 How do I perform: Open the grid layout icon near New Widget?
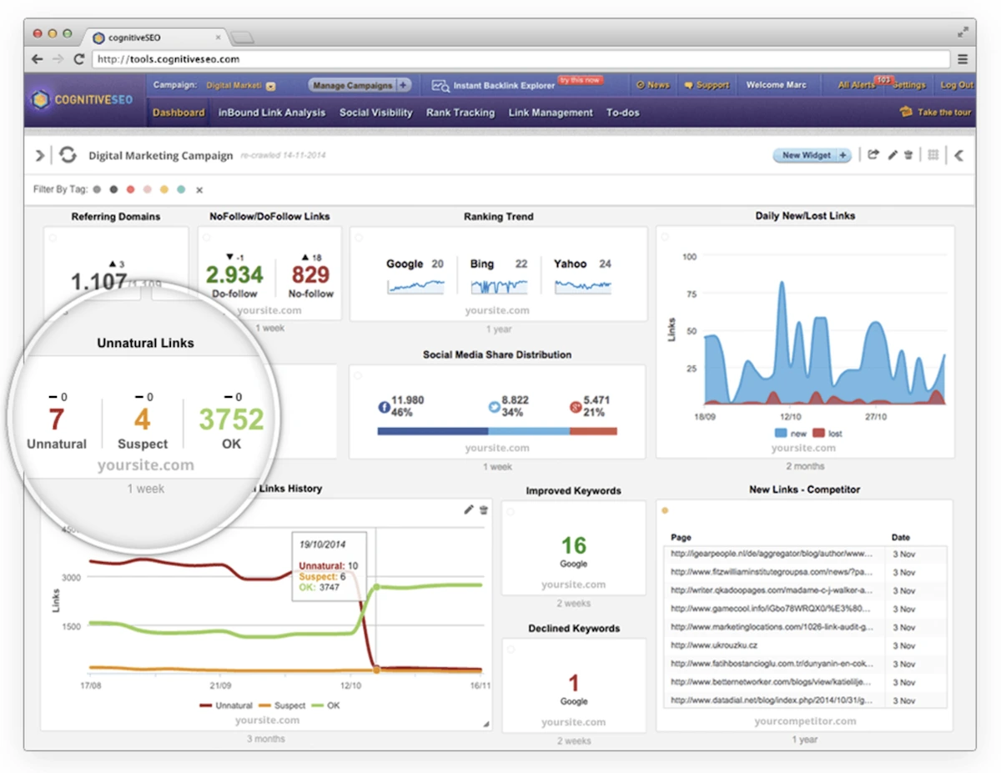point(934,155)
